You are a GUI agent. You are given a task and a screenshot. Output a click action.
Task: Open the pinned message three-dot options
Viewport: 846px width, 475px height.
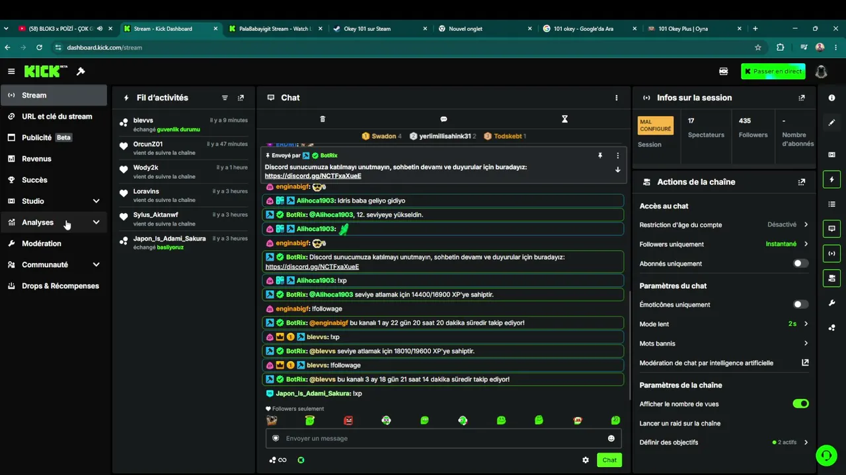pos(618,156)
